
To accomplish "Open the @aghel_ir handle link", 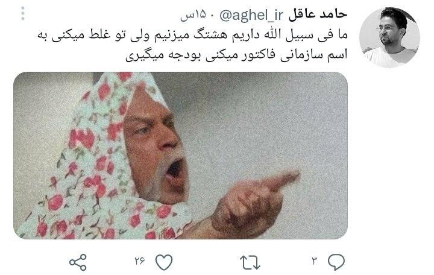I will click(251, 16).
